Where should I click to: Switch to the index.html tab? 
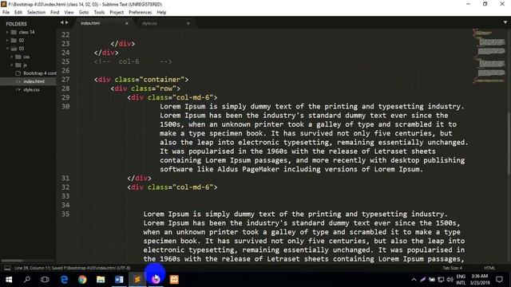click(104, 23)
